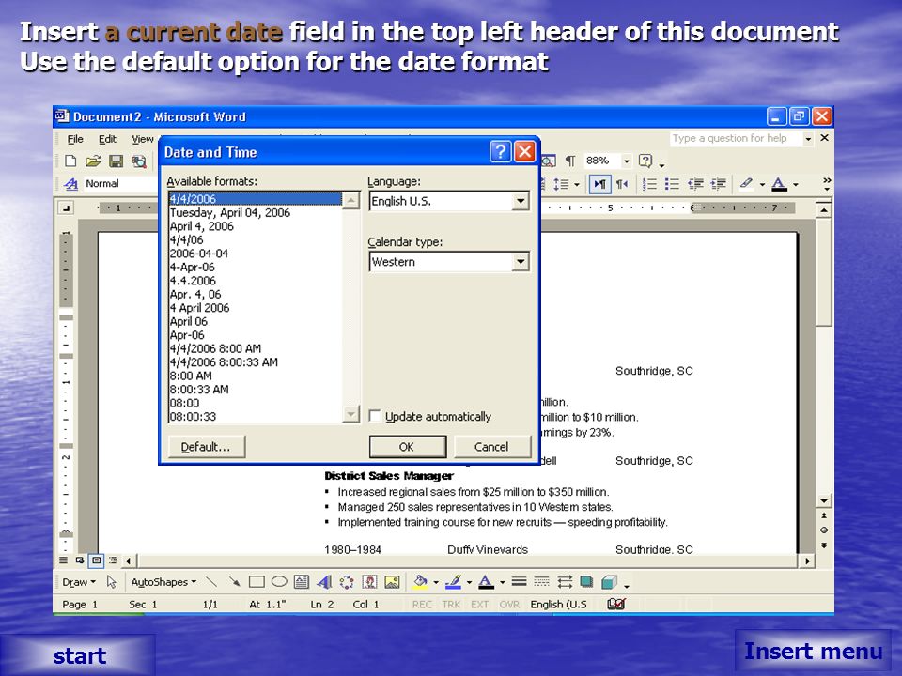Open the Line Spacing dropdown arrow

pos(577,185)
